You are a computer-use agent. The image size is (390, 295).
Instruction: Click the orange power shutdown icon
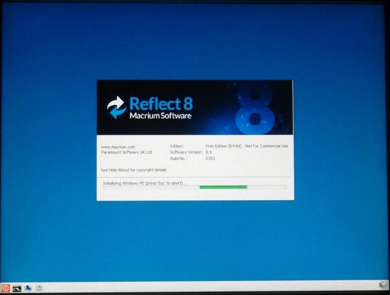point(6,288)
